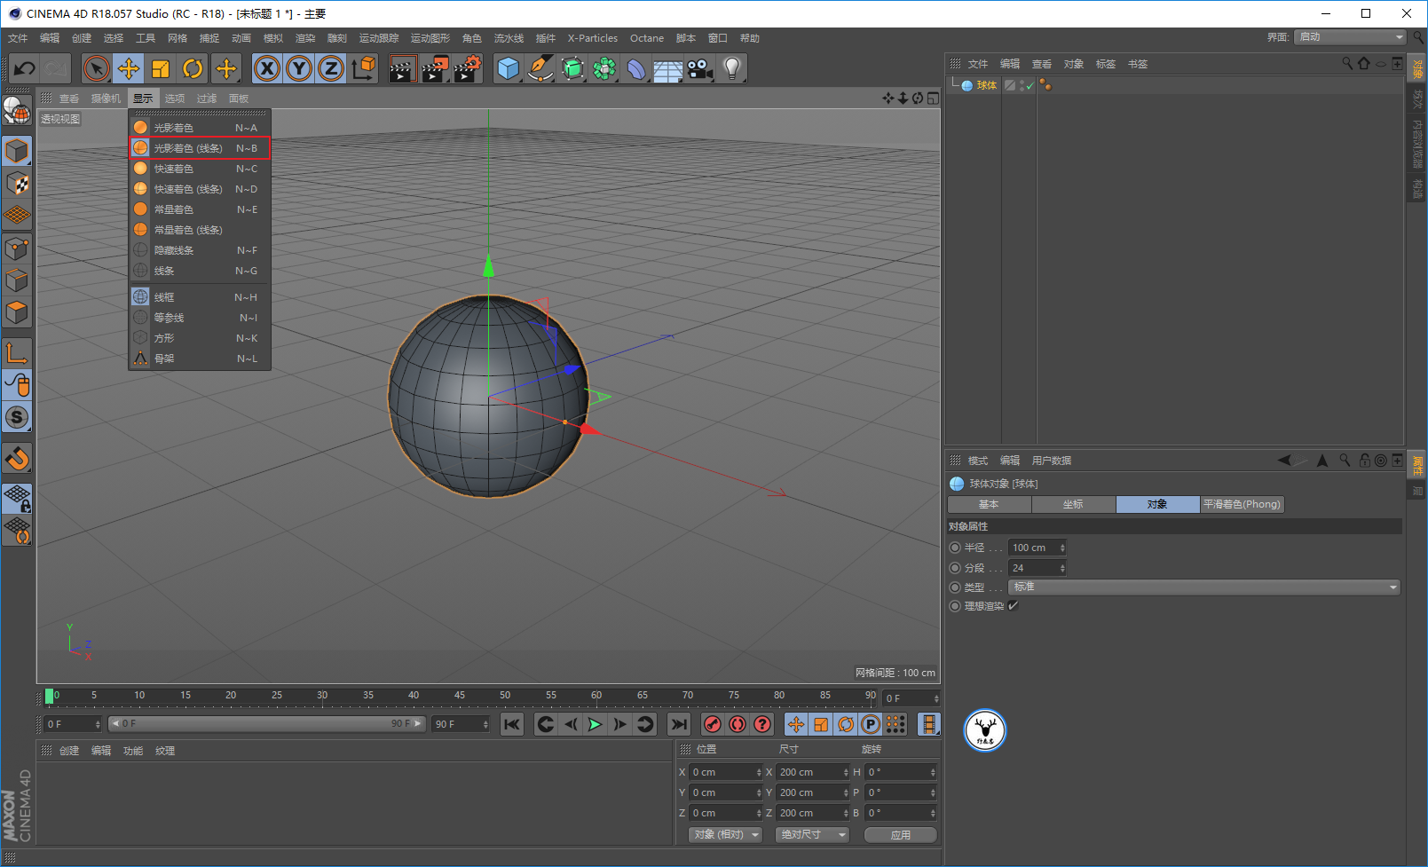Image resolution: width=1428 pixels, height=867 pixels.
Task: Open the spline pen tool
Action: [540, 68]
